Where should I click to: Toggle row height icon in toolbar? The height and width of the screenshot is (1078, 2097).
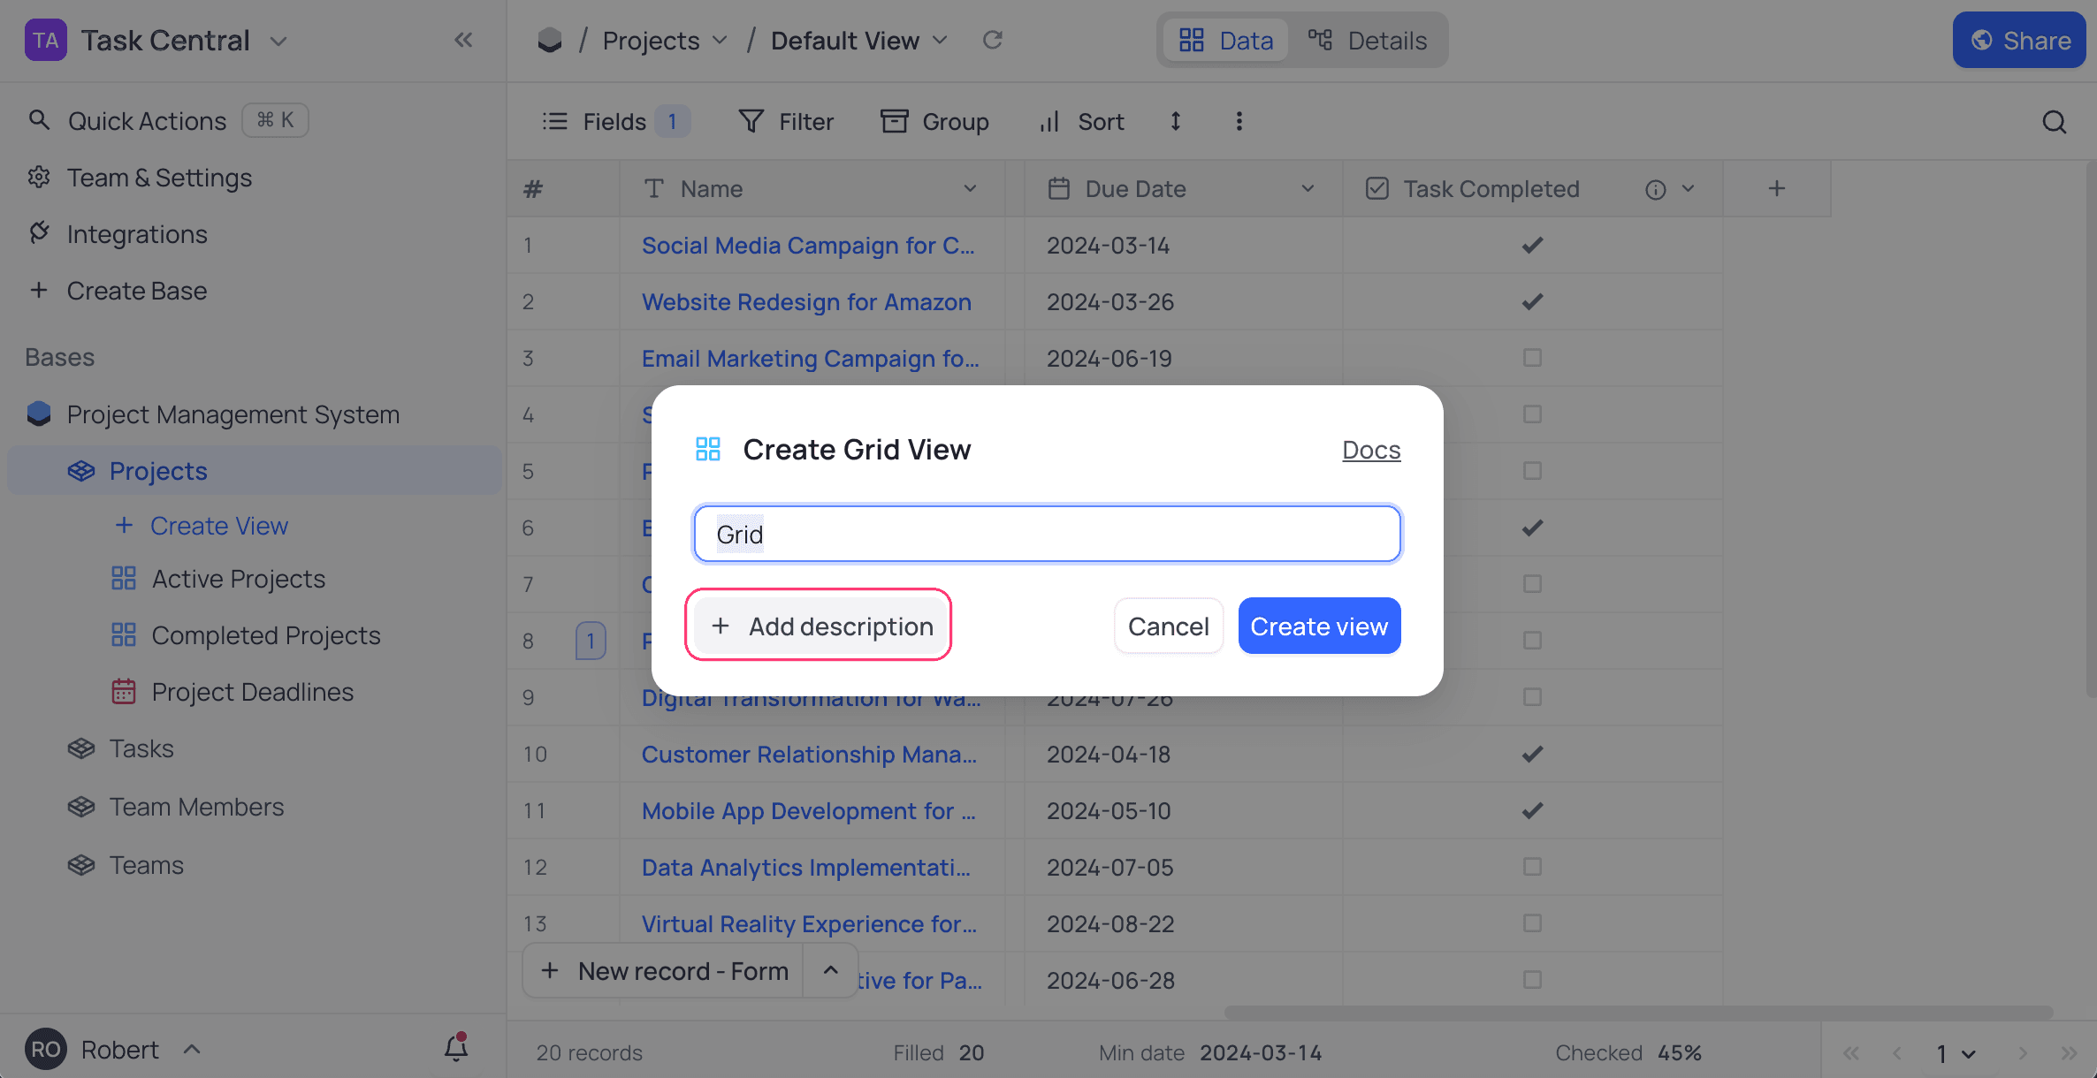coord(1176,121)
